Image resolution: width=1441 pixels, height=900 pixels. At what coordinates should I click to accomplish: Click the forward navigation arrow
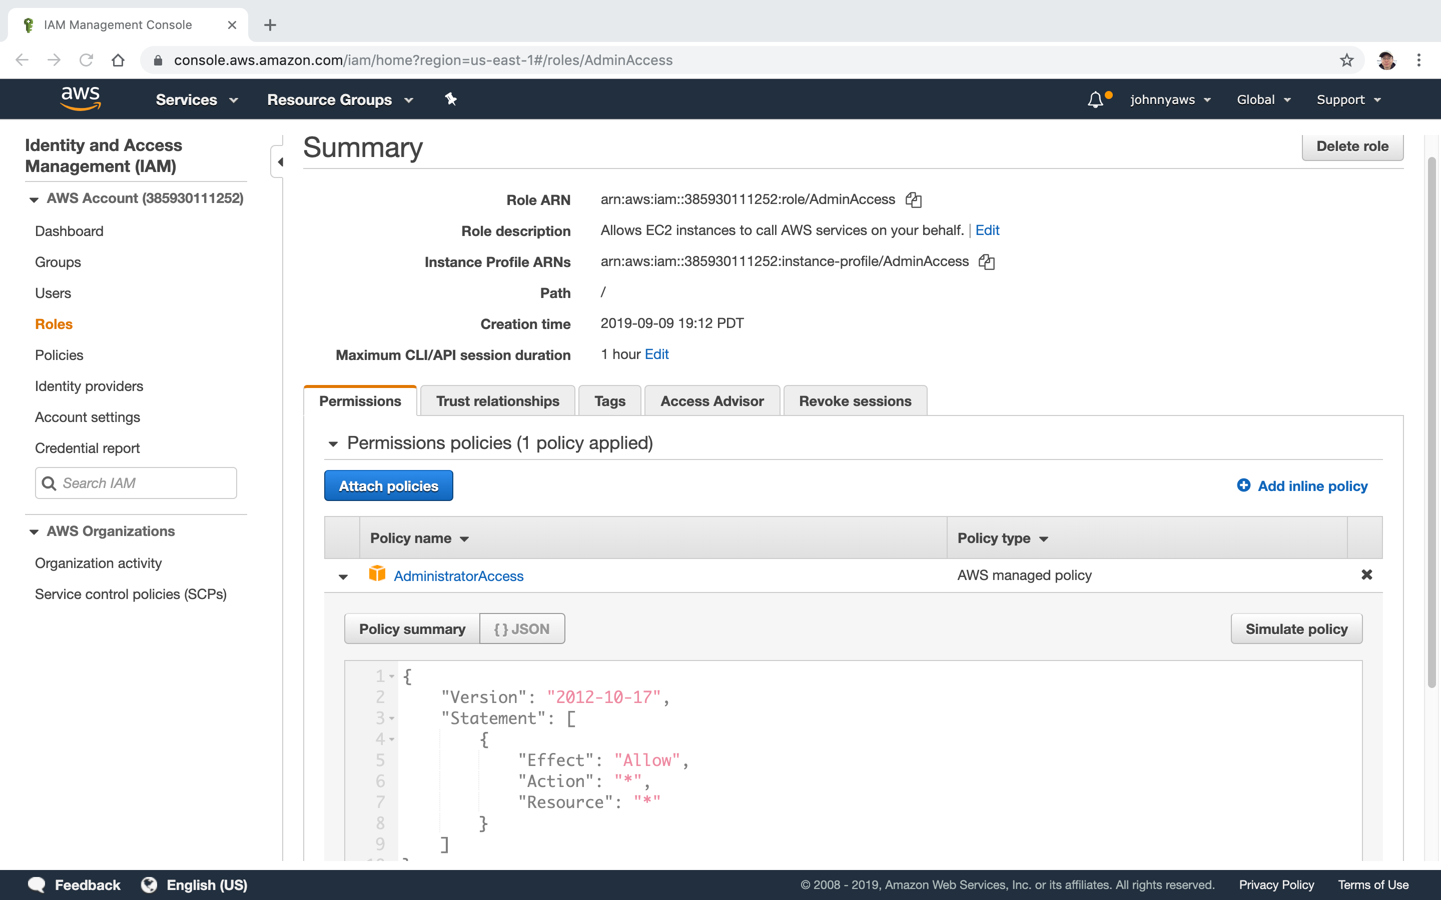tap(54, 60)
